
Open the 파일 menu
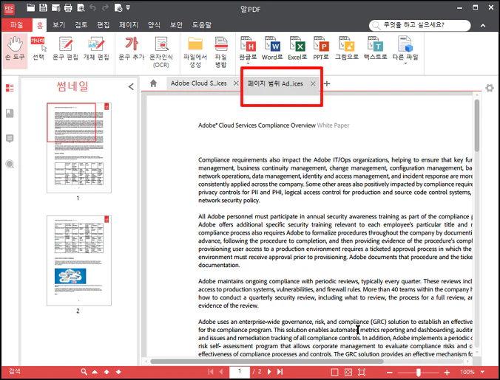[16, 25]
